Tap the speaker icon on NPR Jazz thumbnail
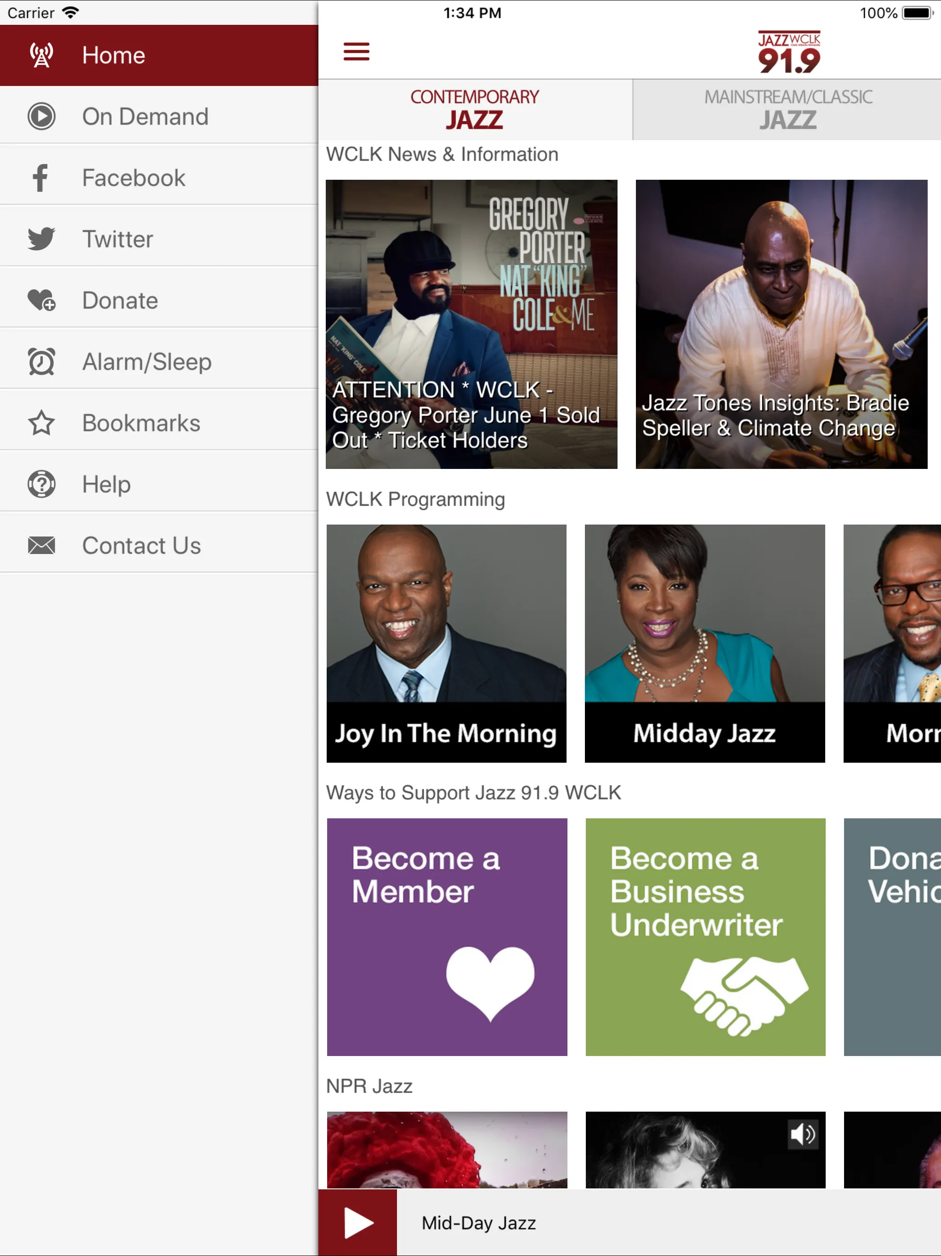This screenshot has height=1256, width=941. tap(803, 1135)
